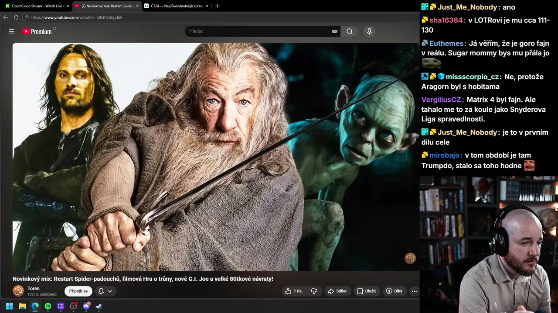Viewport: 558px width, 313px height.
Task: Open Steam from taskbar
Action: pyautogui.click(x=99, y=306)
